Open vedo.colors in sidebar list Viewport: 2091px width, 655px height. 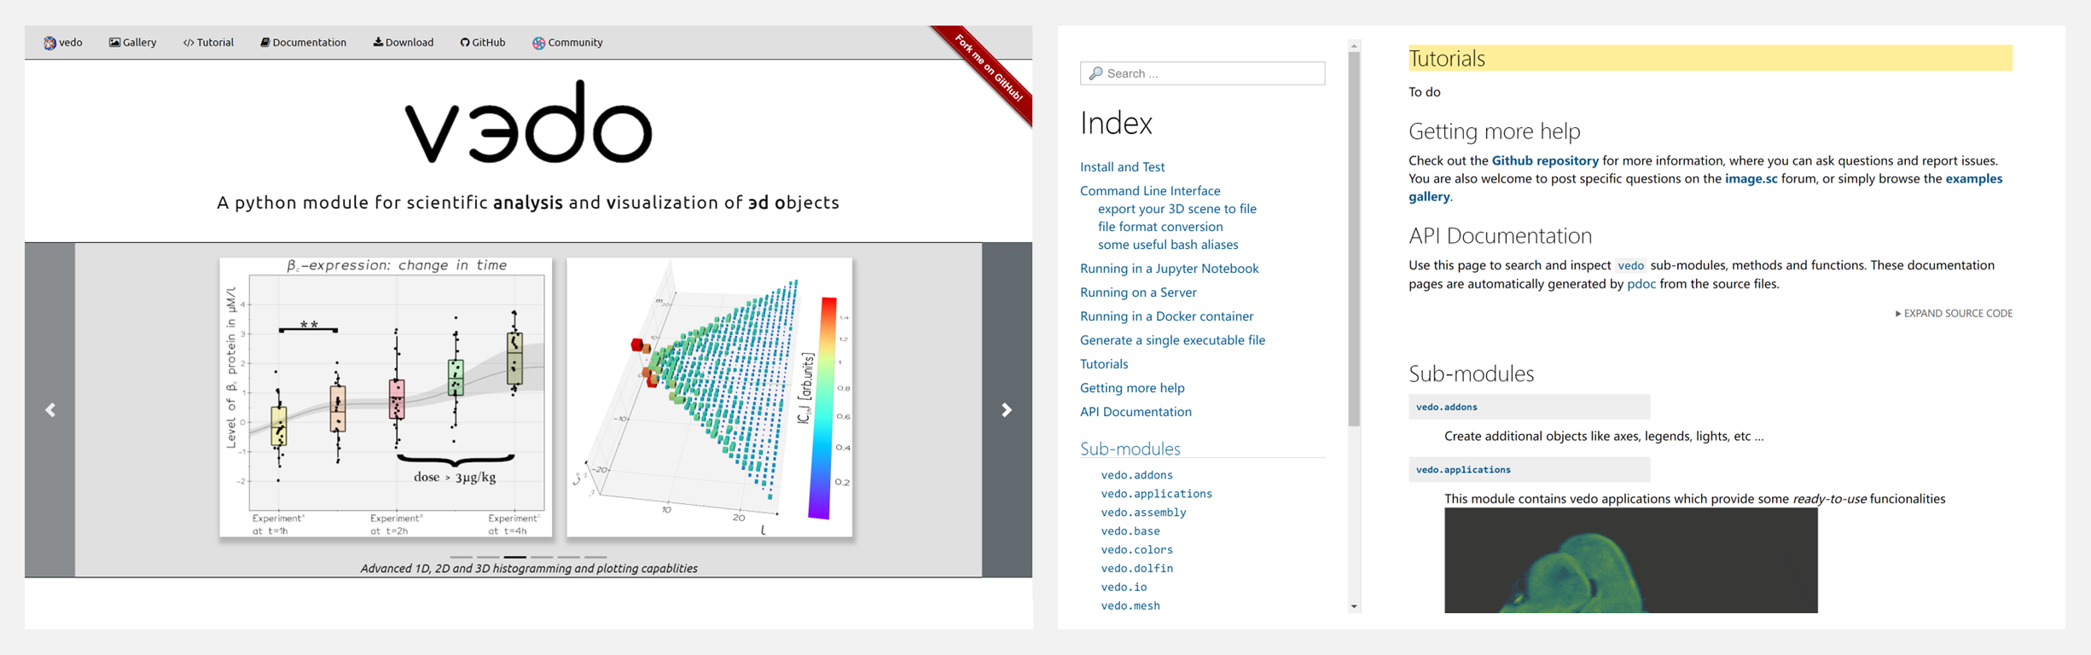(1136, 550)
